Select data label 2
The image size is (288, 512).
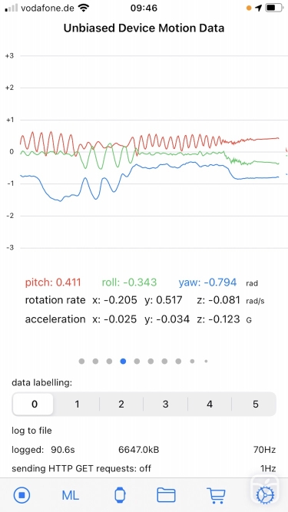[121, 404]
